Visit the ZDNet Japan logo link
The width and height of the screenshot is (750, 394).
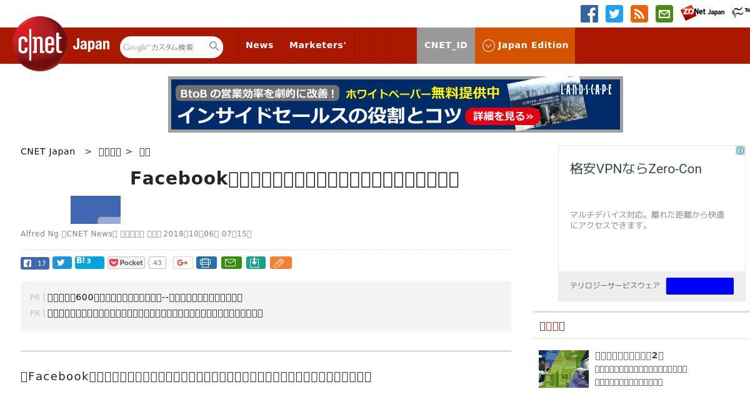[x=703, y=13]
